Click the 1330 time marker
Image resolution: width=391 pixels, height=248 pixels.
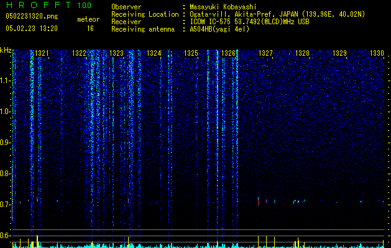(x=377, y=53)
